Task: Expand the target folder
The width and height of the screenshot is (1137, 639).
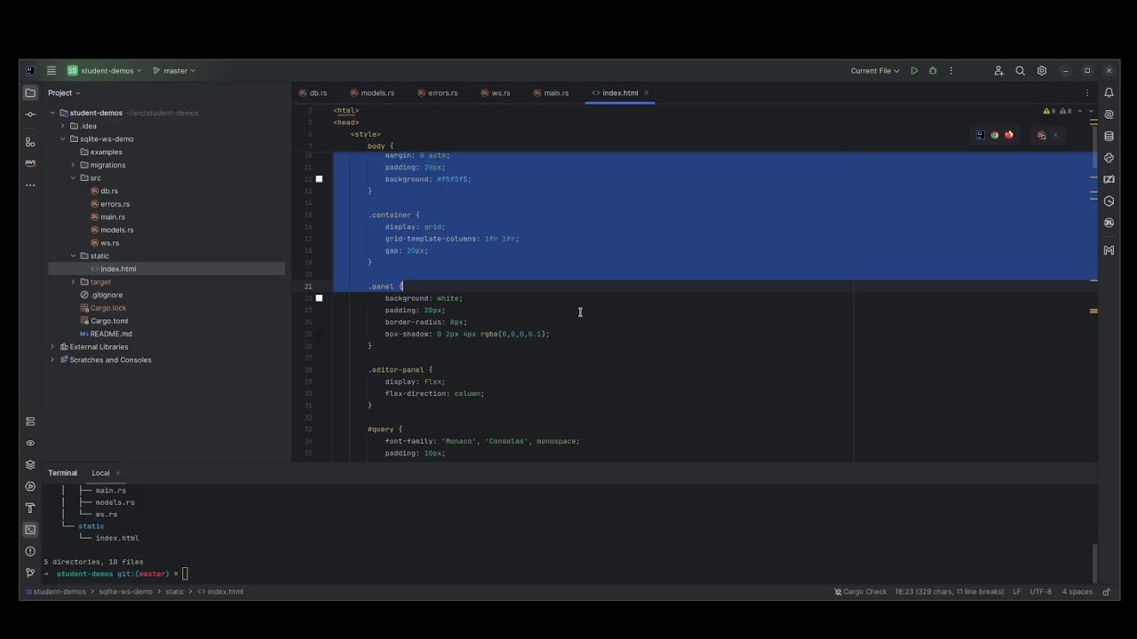Action: pos(74,282)
